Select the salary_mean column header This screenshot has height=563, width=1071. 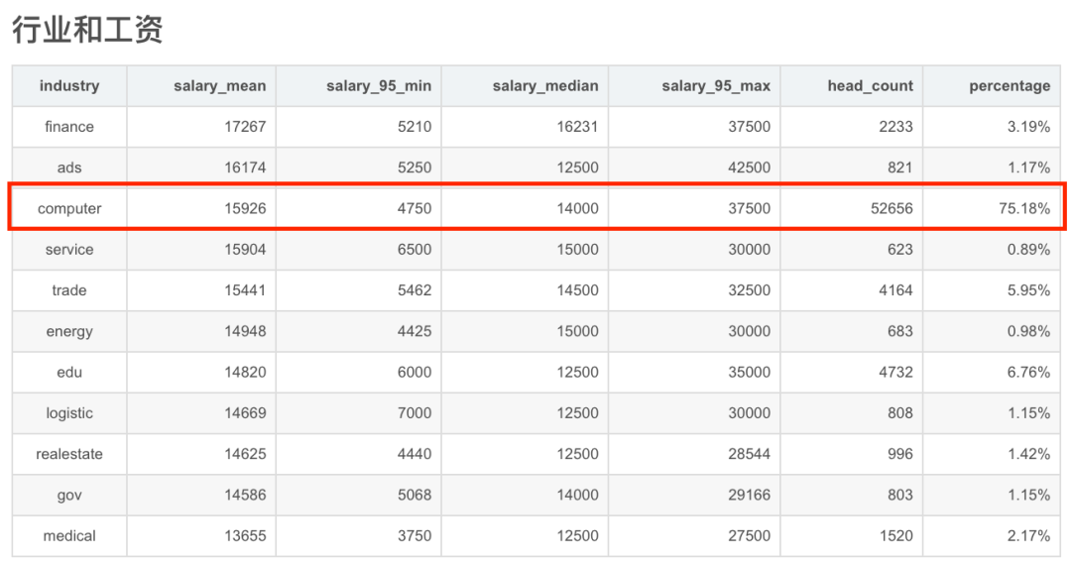201,86
